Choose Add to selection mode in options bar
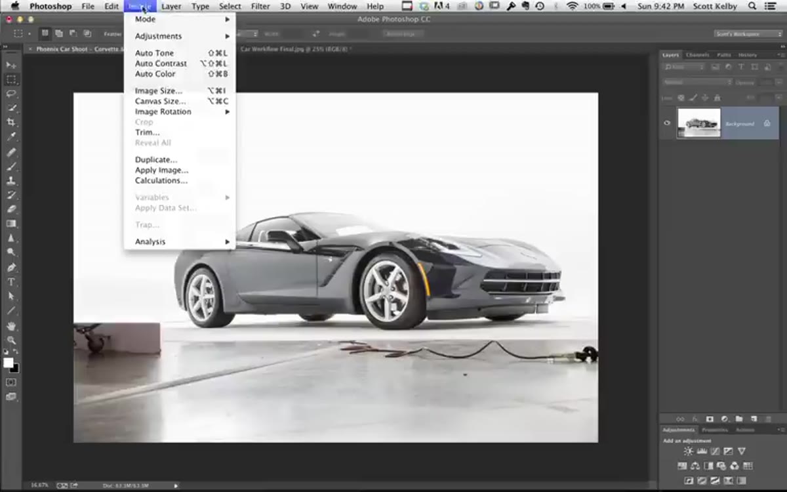Viewport: 787px width, 492px height. pos(59,33)
